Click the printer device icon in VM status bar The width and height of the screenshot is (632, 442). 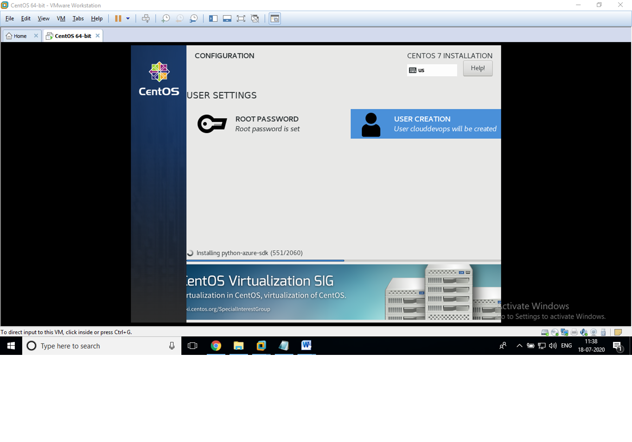pos(574,332)
